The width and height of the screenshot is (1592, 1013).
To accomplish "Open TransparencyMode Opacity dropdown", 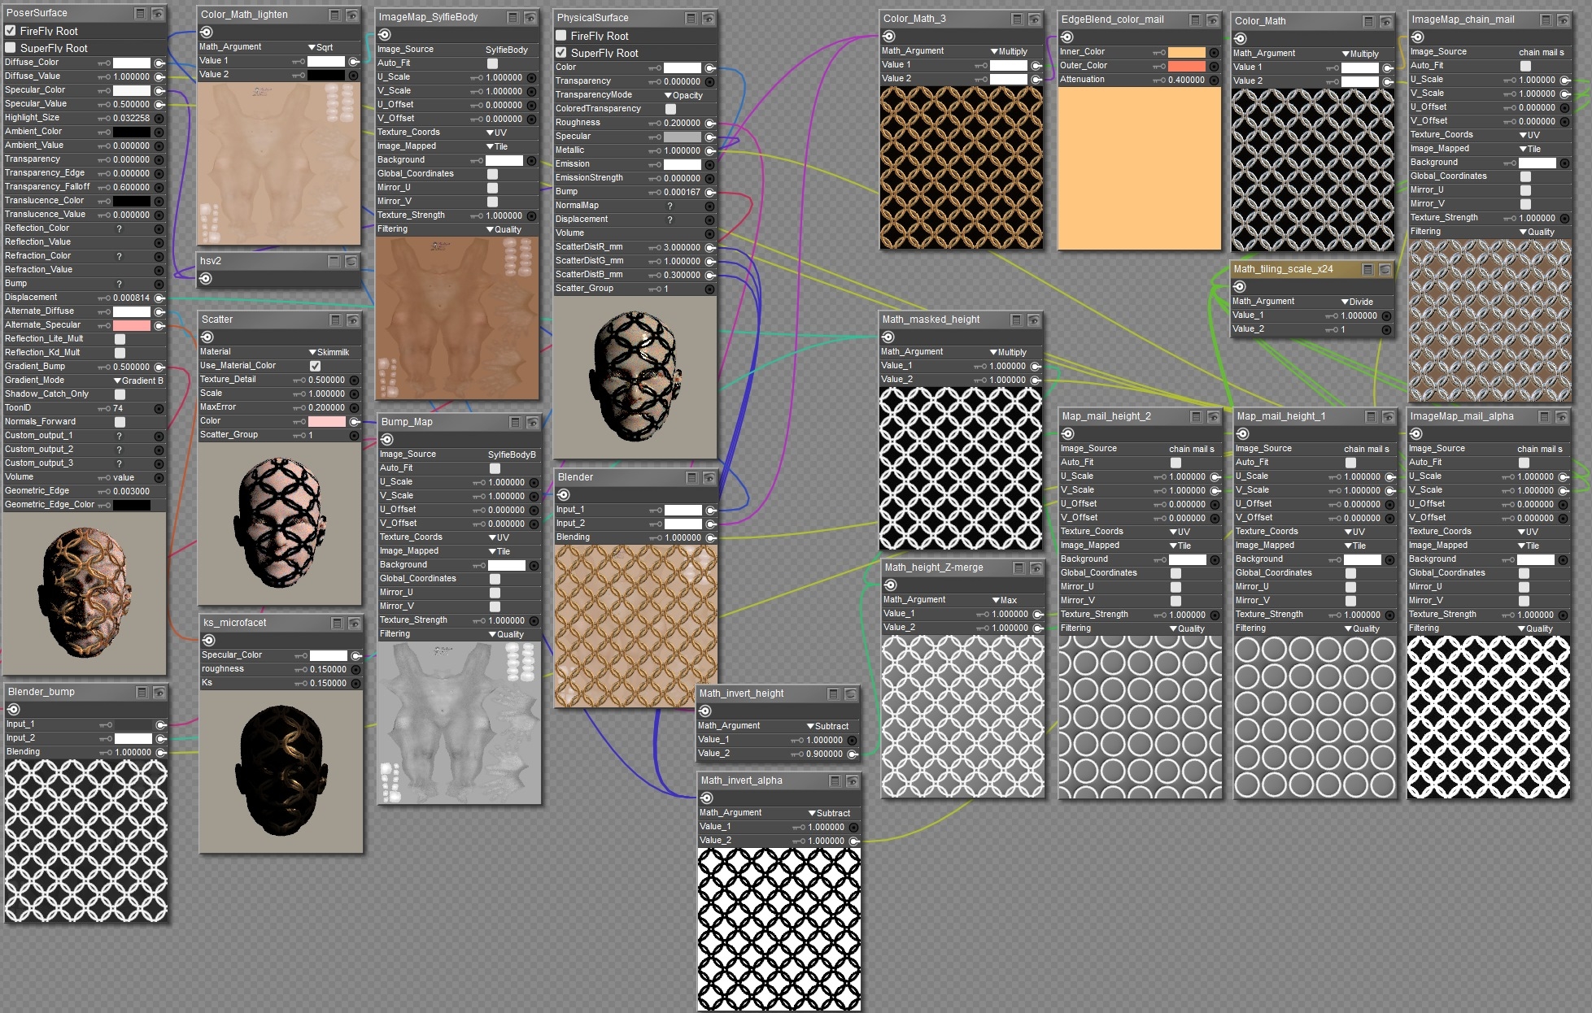I will [x=683, y=95].
